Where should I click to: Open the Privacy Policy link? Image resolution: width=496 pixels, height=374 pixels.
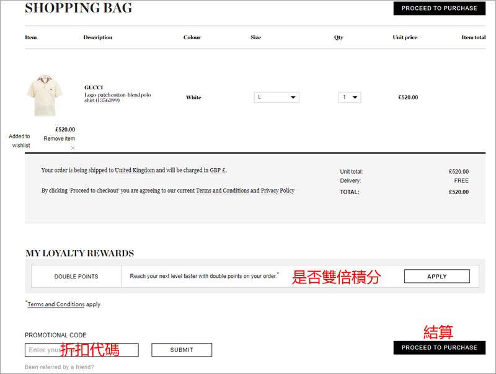tap(277, 191)
